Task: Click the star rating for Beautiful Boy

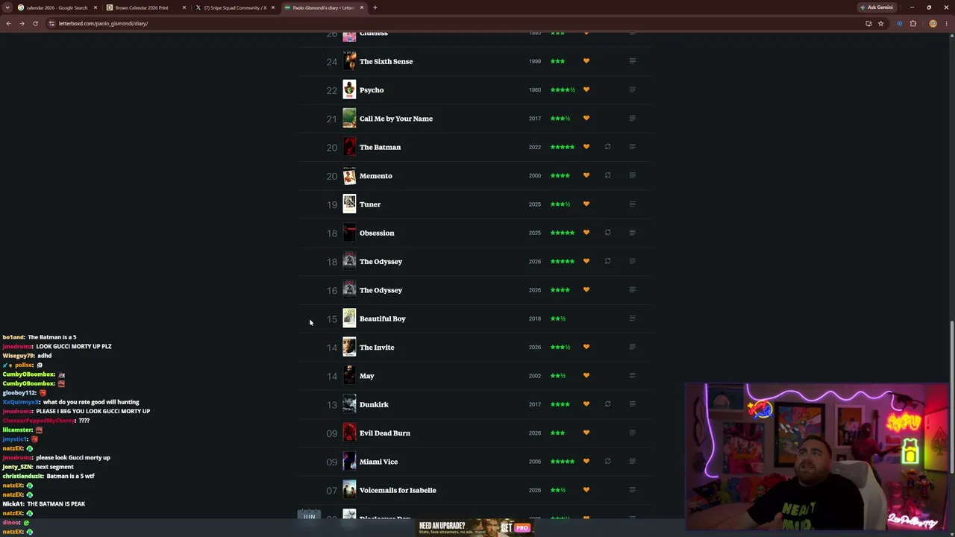Action: (558, 318)
